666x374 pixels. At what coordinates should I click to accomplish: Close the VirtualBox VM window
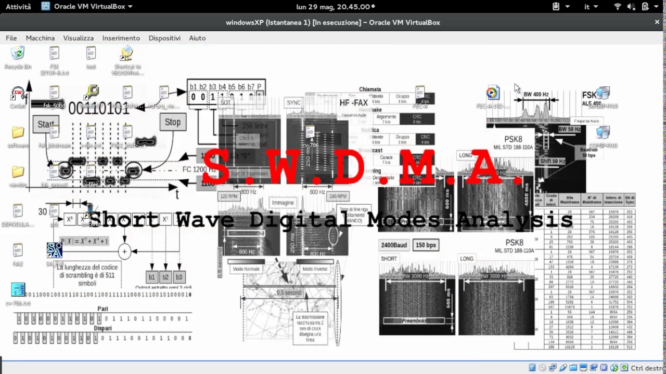coord(657,22)
